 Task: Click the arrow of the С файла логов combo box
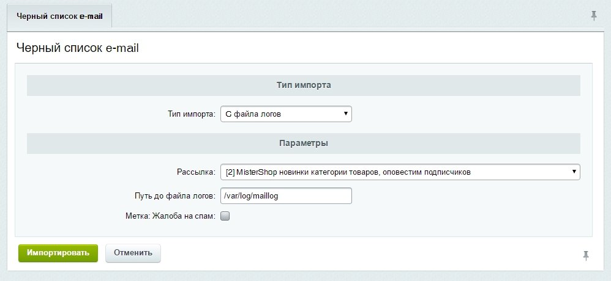click(345, 114)
